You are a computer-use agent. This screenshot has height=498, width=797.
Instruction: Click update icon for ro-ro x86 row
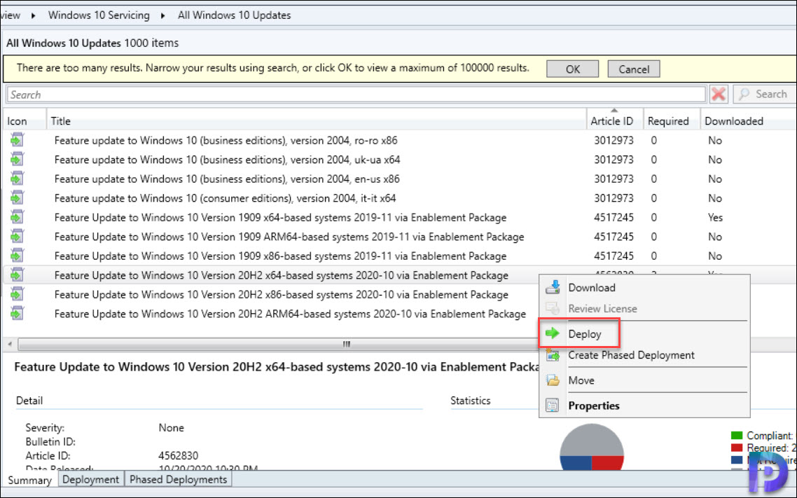[18, 140]
